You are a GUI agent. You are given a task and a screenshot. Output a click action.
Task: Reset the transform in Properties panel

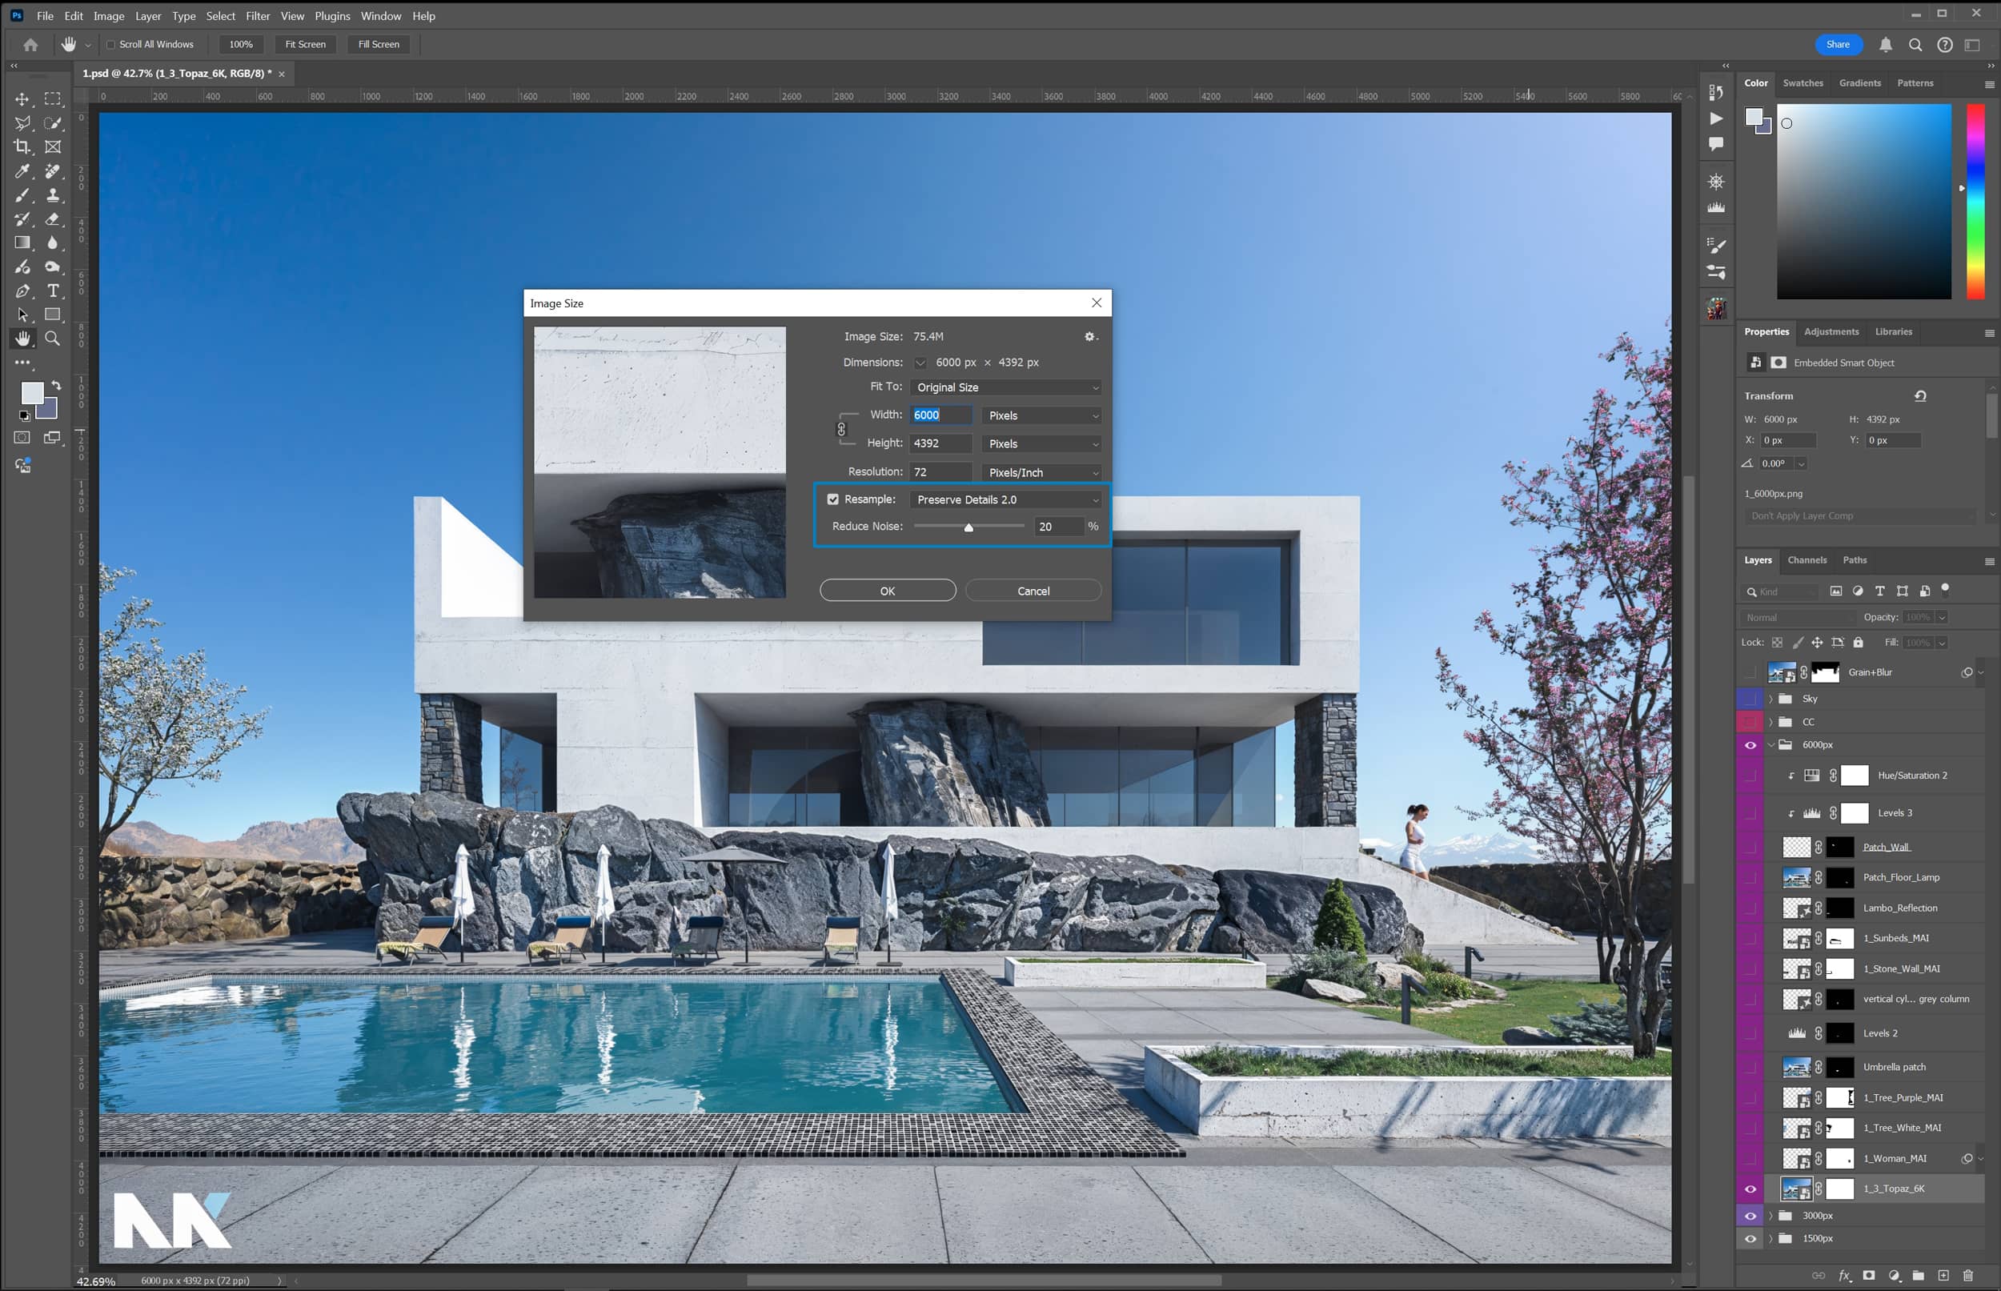(x=1920, y=395)
